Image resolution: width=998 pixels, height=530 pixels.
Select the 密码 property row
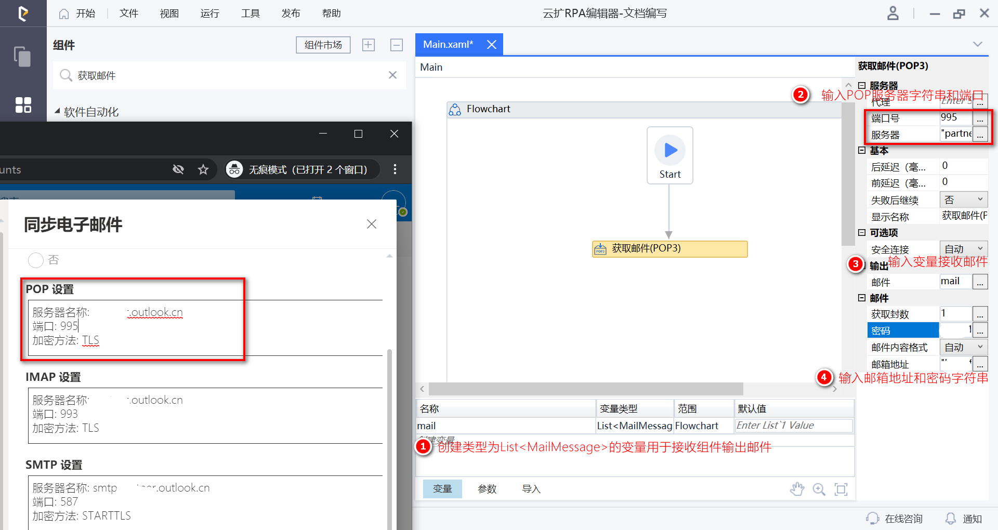(x=903, y=330)
